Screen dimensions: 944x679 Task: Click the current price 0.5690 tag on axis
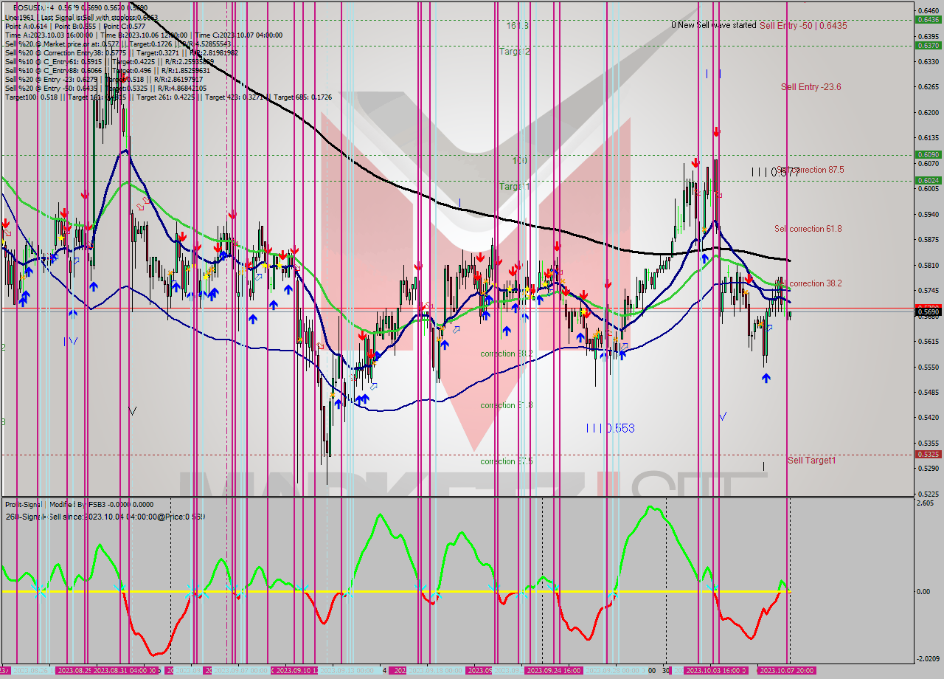tap(927, 312)
